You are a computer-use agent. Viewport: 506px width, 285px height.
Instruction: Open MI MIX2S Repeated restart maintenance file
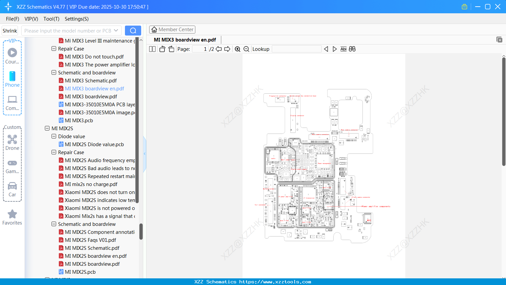[97, 176]
